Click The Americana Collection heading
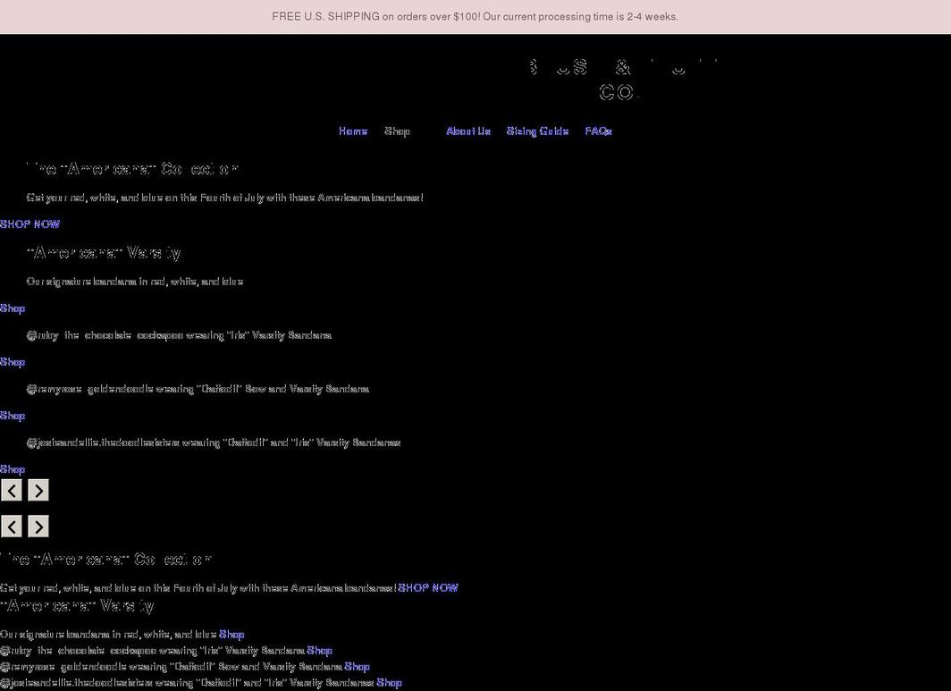951x691 pixels. 130,168
